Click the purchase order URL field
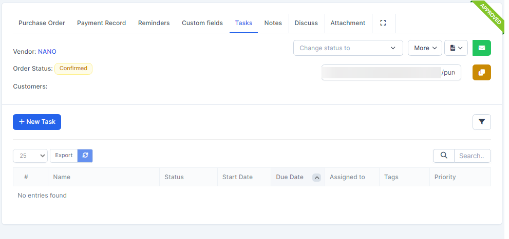509x239 pixels. [391, 73]
